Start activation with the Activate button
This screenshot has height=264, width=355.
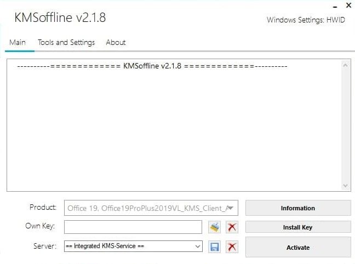click(x=298, y=247)
